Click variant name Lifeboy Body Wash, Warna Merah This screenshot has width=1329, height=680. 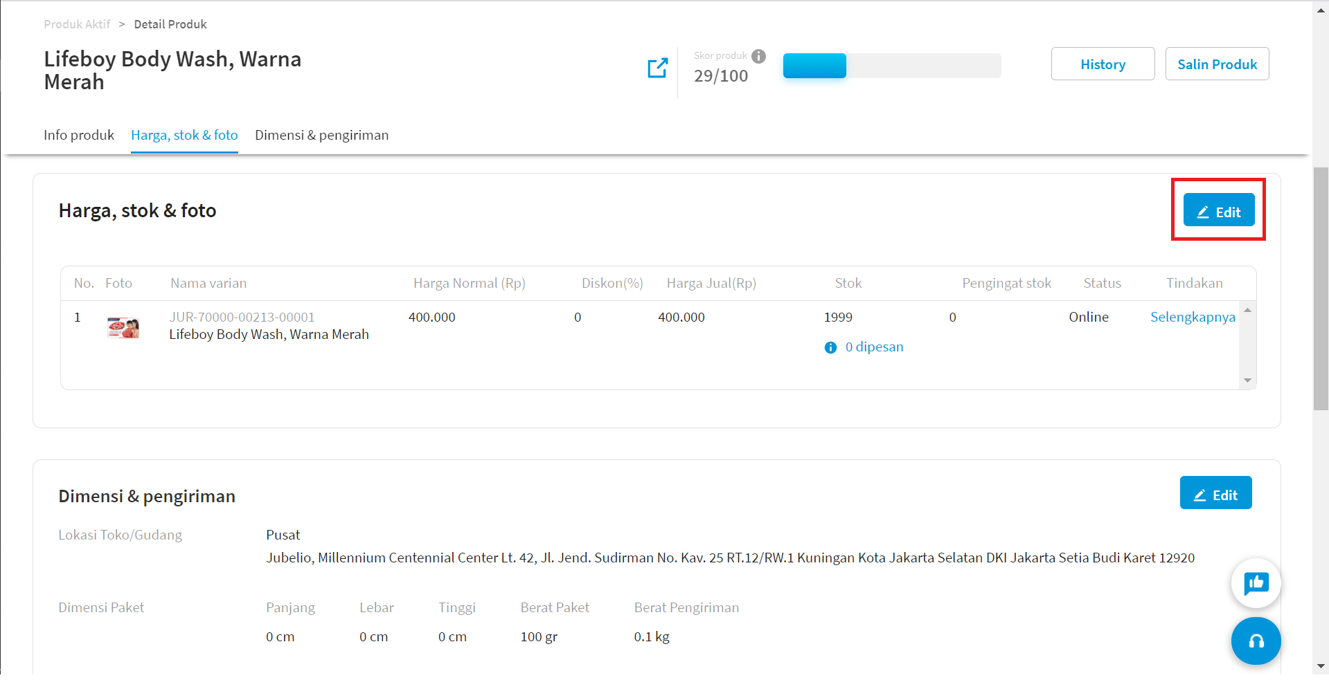(x=269, y=334)
